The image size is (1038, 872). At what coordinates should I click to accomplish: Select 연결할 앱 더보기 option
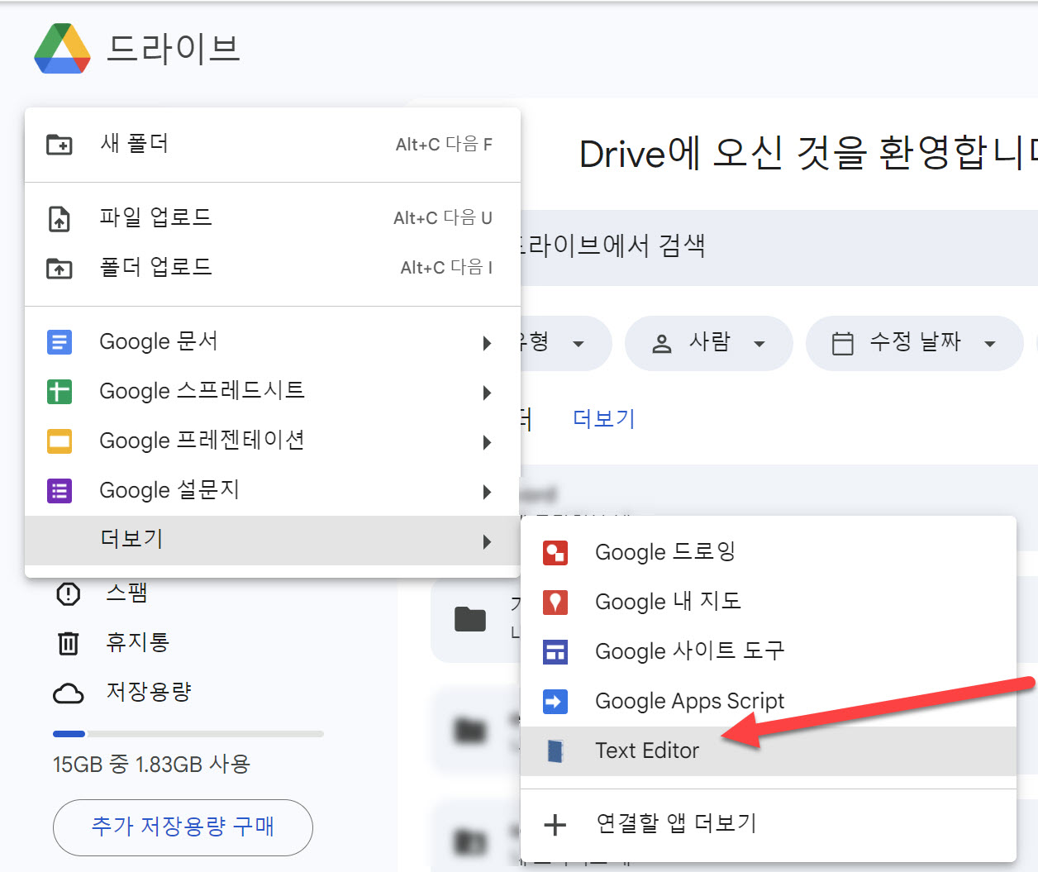tap(769, 824)
